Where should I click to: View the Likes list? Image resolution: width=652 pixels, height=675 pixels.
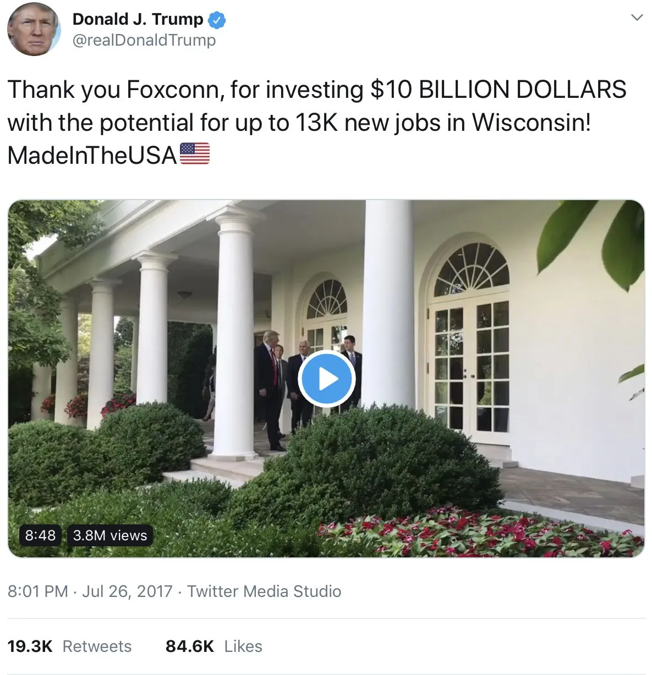(x=243, y=646)
